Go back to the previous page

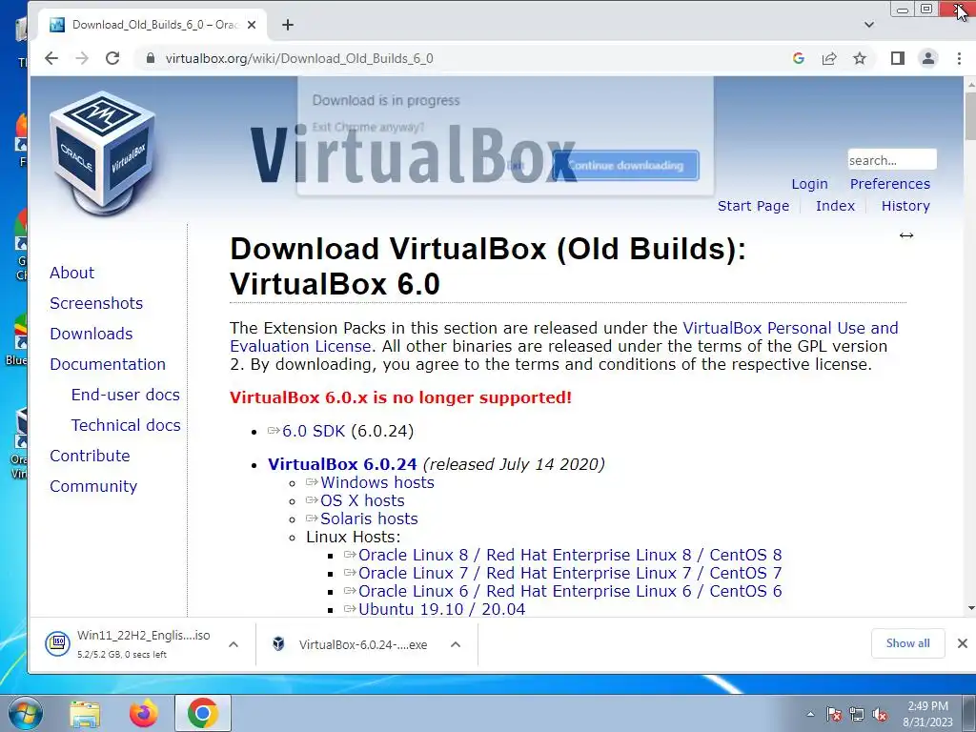pyautogui.click(x=51, y=58)
